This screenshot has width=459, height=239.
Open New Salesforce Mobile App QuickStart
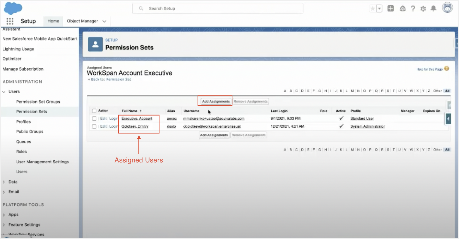(40, 39)
